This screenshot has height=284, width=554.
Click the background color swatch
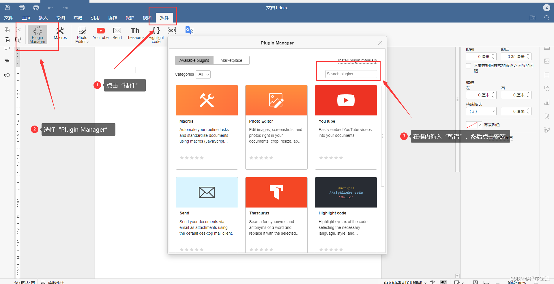(x=472, y=125)
